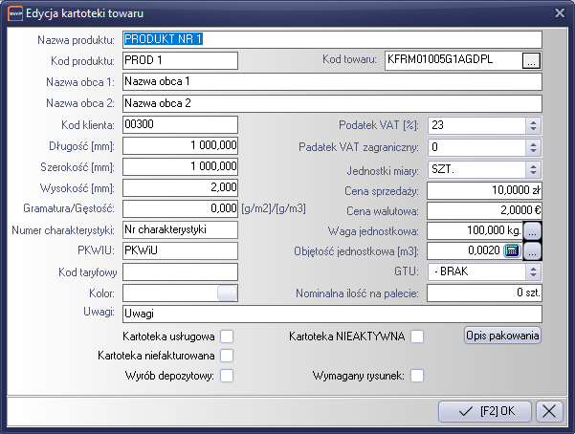The height and width of the screenshot is (434, 575).
Task: Open the GTU dropdown list
Action: pyautogui.click(x=533, y=271)
